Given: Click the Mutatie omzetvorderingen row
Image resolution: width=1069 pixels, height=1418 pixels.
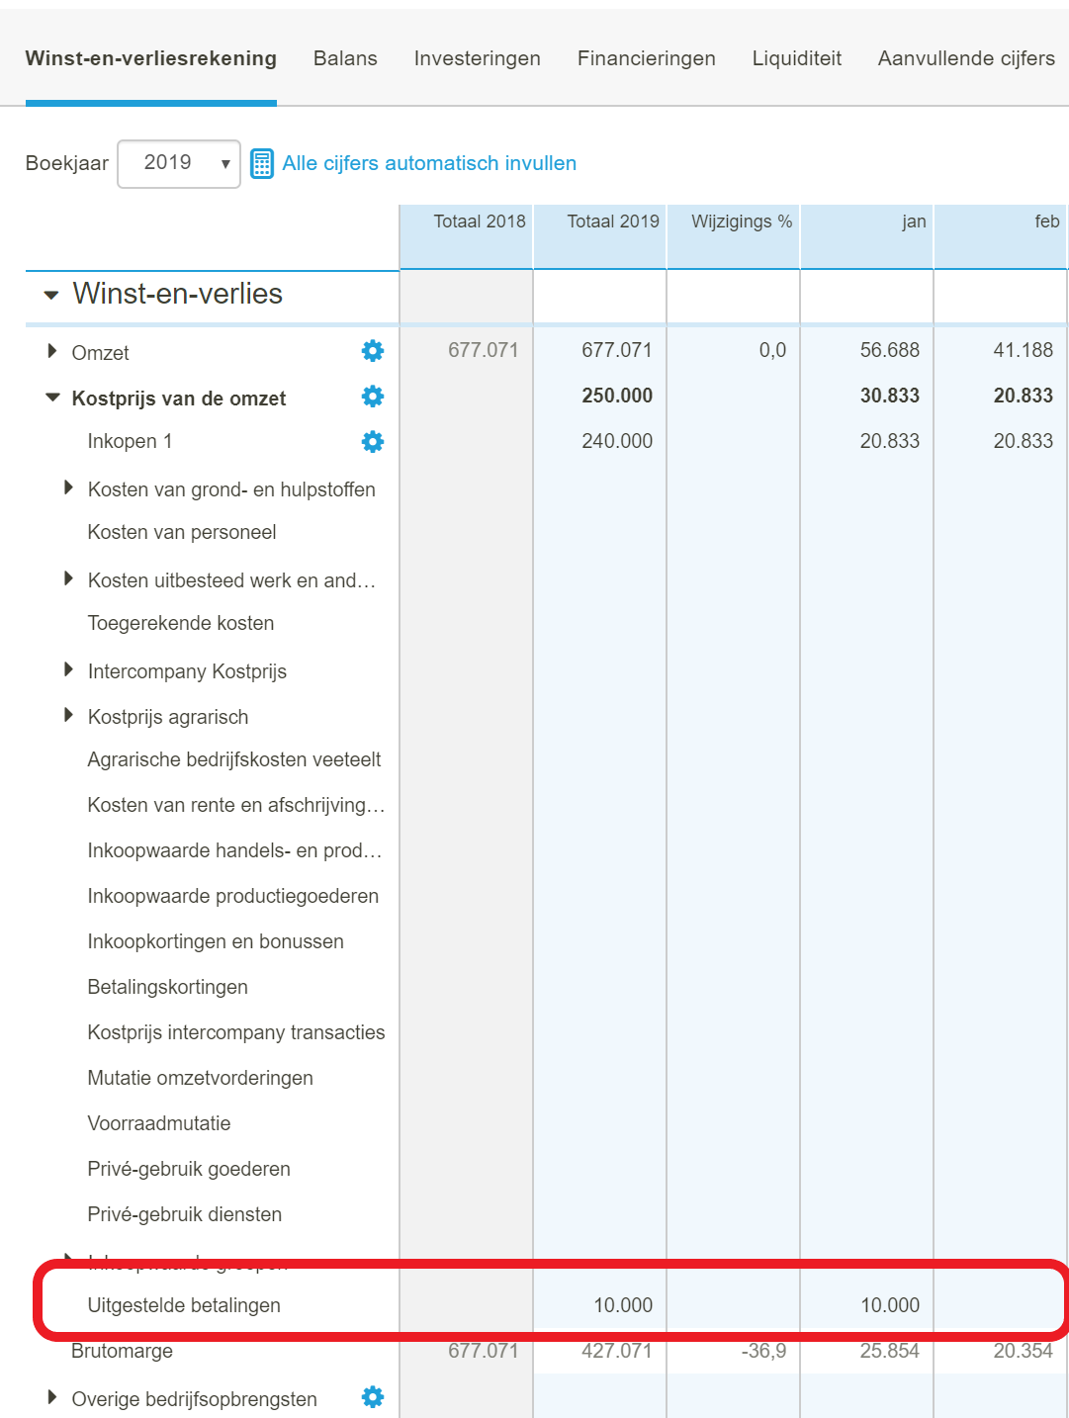Looking at the screenshot, I should click(x=201, y=1078).
